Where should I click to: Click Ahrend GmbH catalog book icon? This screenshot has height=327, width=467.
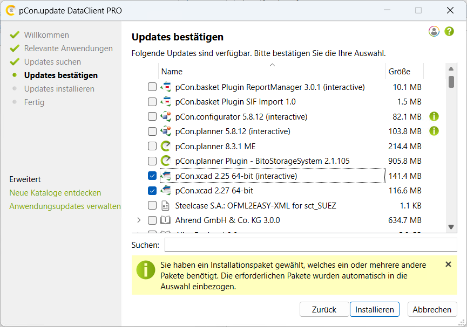165,220
